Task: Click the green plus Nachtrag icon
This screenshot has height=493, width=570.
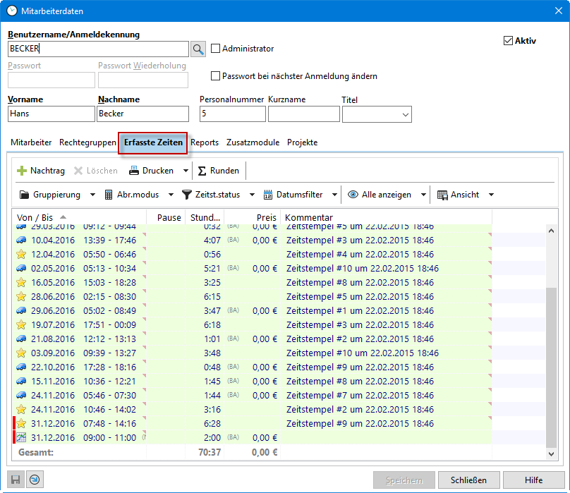Action: 22,171
